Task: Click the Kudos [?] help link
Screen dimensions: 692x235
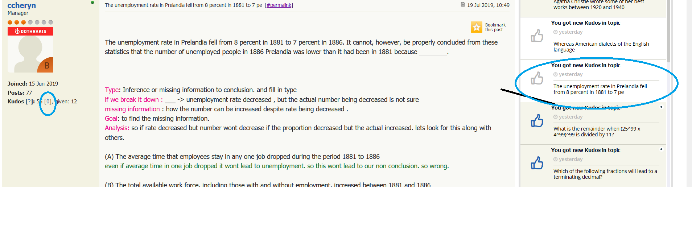Action: click(x=29, y=102)
